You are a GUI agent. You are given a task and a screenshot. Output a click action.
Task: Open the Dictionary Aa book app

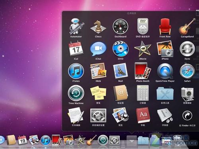click(143, 115)
